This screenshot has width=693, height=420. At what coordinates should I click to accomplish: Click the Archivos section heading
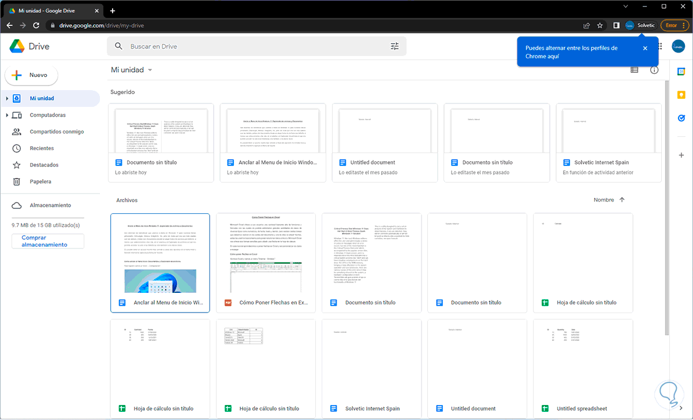pos(127,200)
